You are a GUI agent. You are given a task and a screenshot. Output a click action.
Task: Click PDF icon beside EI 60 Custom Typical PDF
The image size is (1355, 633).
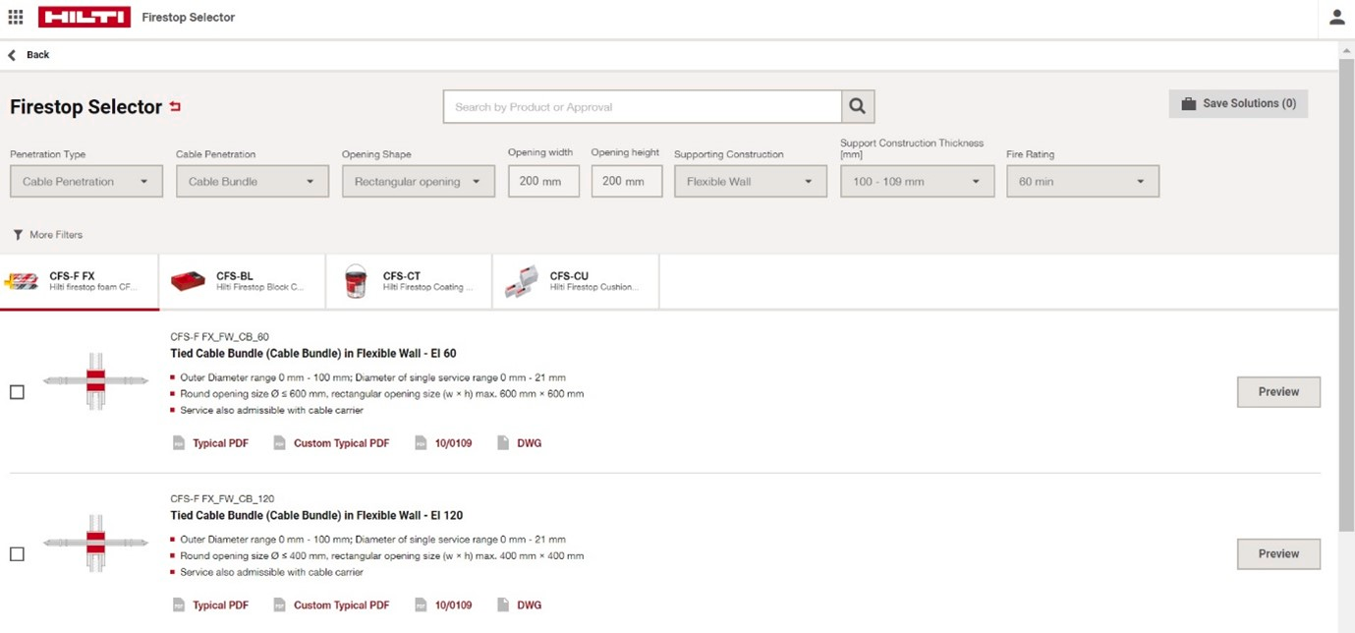click(279, 443)
